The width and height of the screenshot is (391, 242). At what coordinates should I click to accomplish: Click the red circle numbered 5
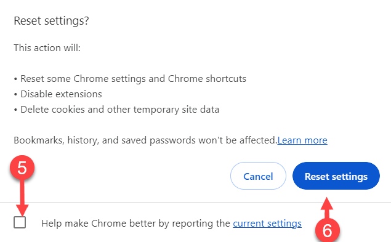pos(22,167)
